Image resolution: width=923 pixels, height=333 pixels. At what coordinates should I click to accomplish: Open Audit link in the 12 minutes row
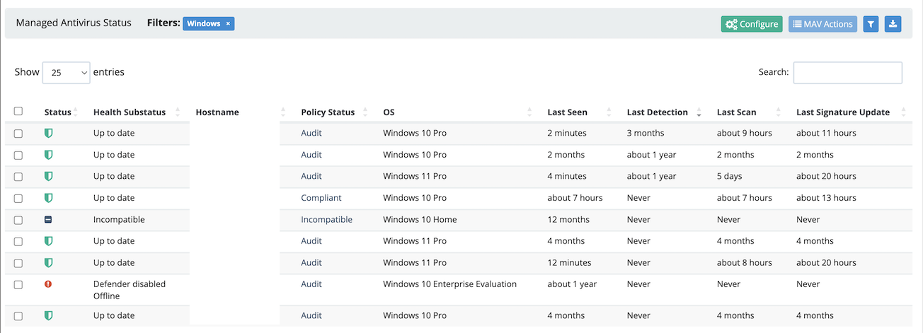tap(311, 263)
